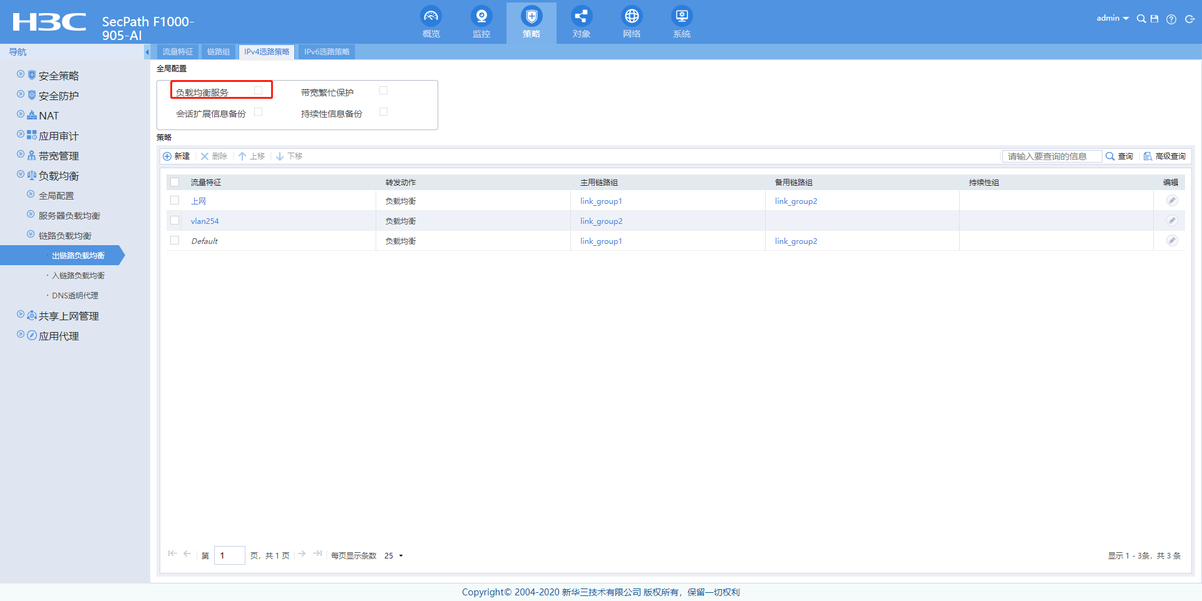Check the select-all checkbox in table header
Image resolution: width=1202 pixels, height=601 pixels.
[175, 182]
